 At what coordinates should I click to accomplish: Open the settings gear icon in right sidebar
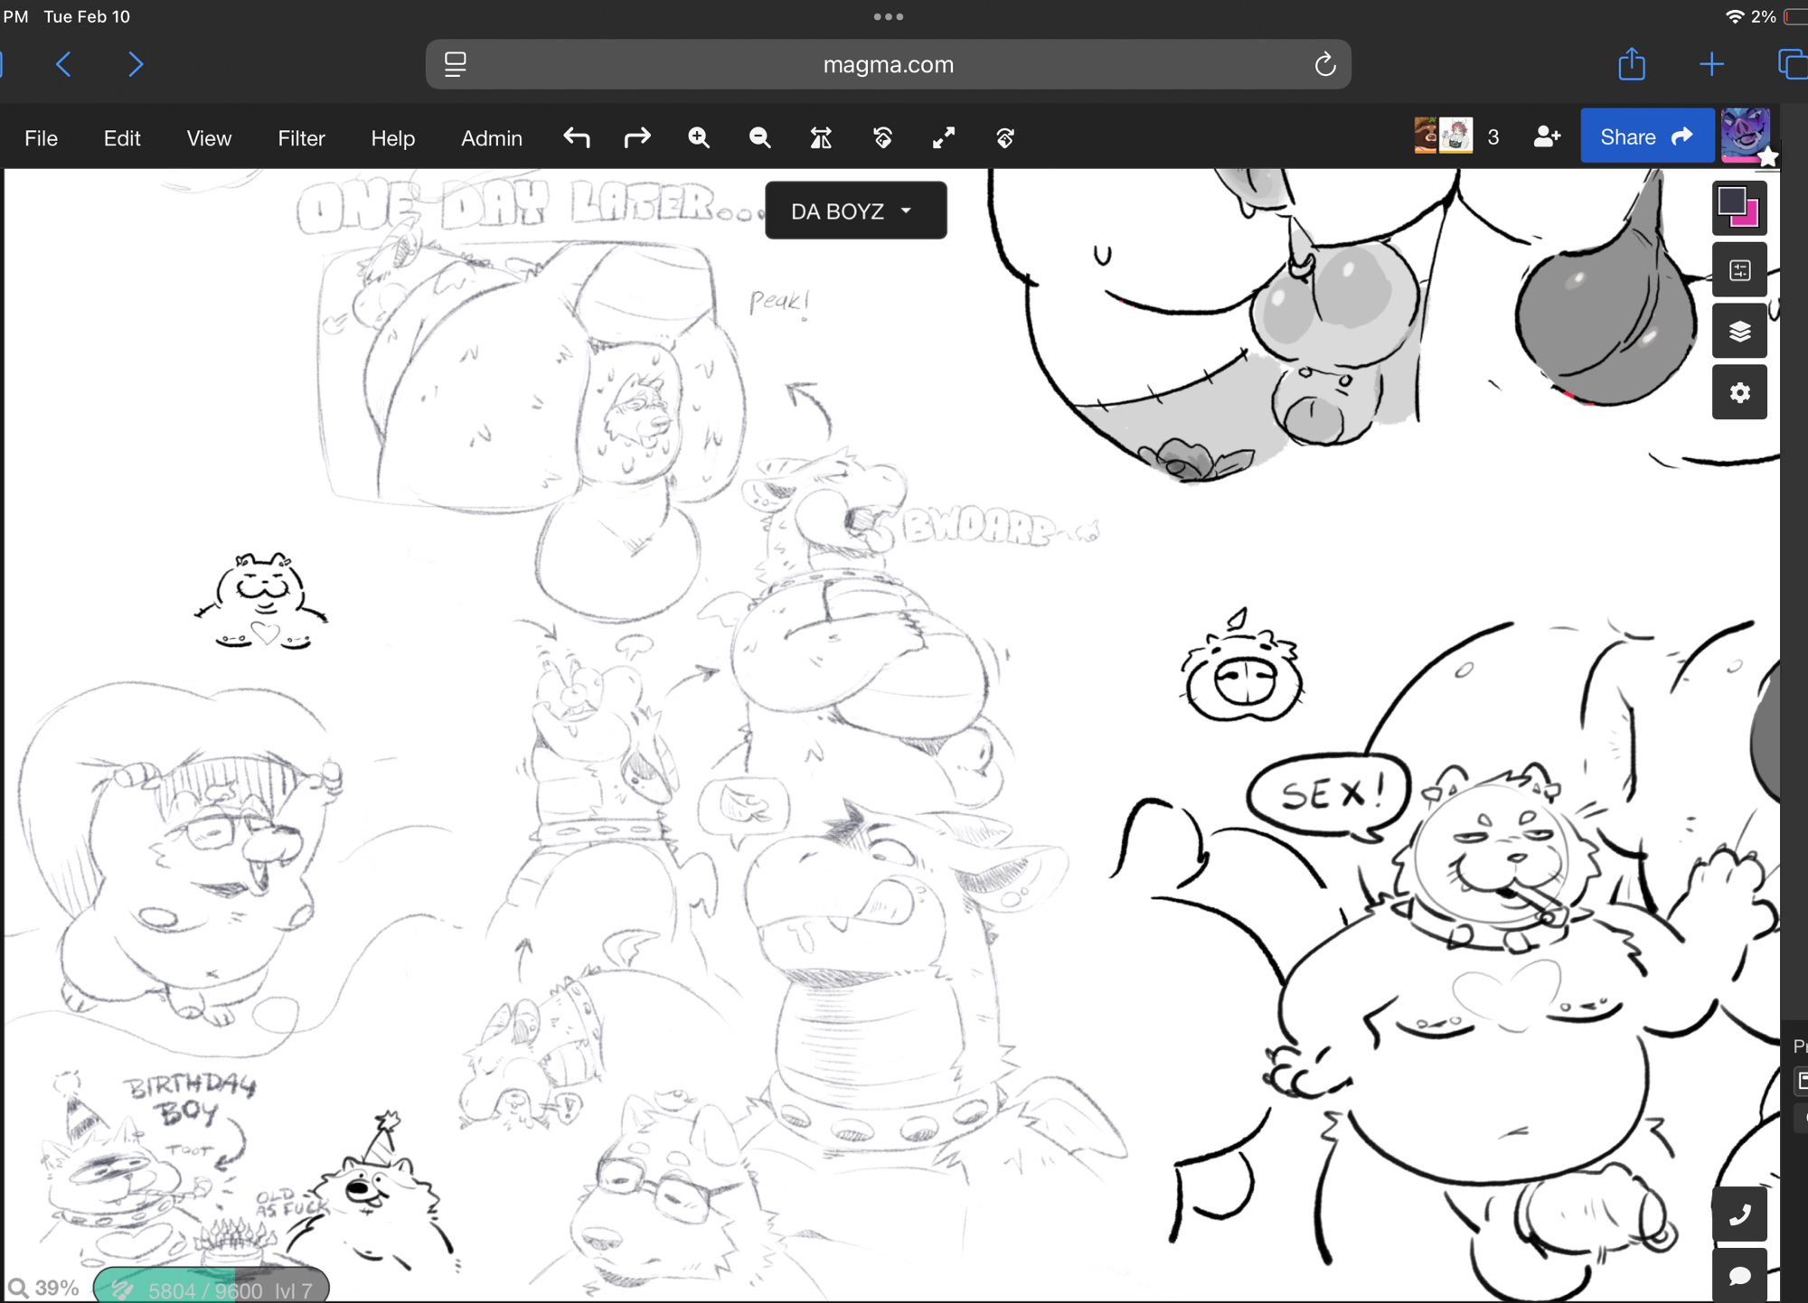pyautogui.click(x=1738, y=393)
